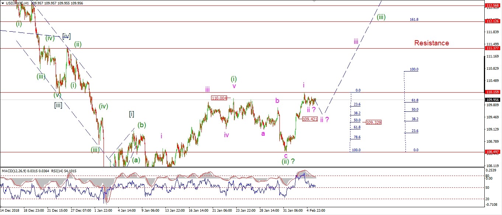Open the dropdown arrow beside USDJPY title

[3, 3]
